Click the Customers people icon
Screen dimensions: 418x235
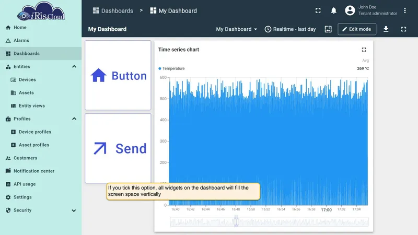(x=8, y=158)
